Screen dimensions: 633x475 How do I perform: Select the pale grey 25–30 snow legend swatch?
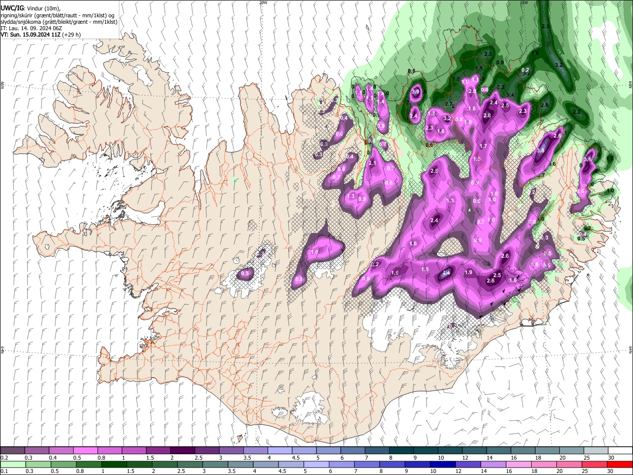(x=595, y=451)
